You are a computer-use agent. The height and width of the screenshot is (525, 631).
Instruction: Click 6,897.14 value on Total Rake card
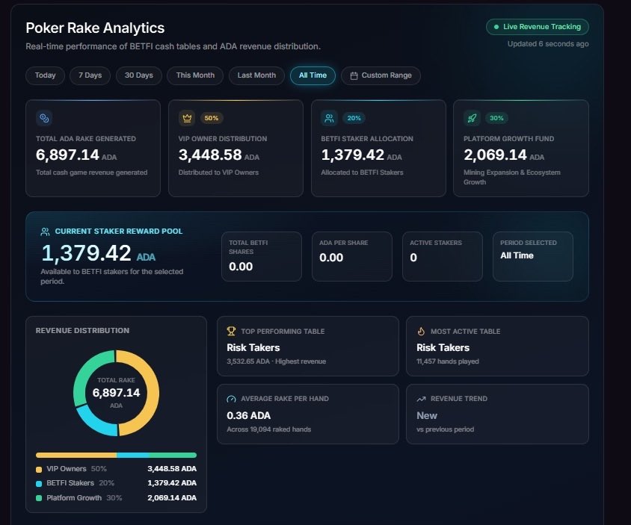coord(67,155)
